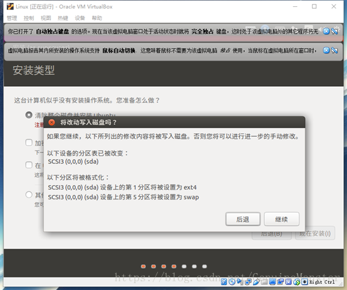Dismiss the keyboard auto-capture notification
This screenshot has width=347, height=290.
coord(326,31)
